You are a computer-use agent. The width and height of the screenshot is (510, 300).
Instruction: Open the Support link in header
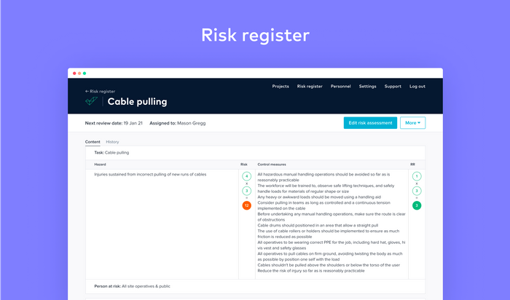(393, 87)
